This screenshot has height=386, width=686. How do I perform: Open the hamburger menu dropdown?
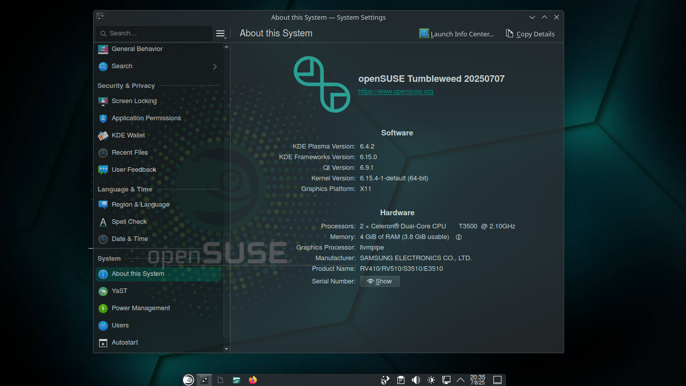(x=220, y=34)
